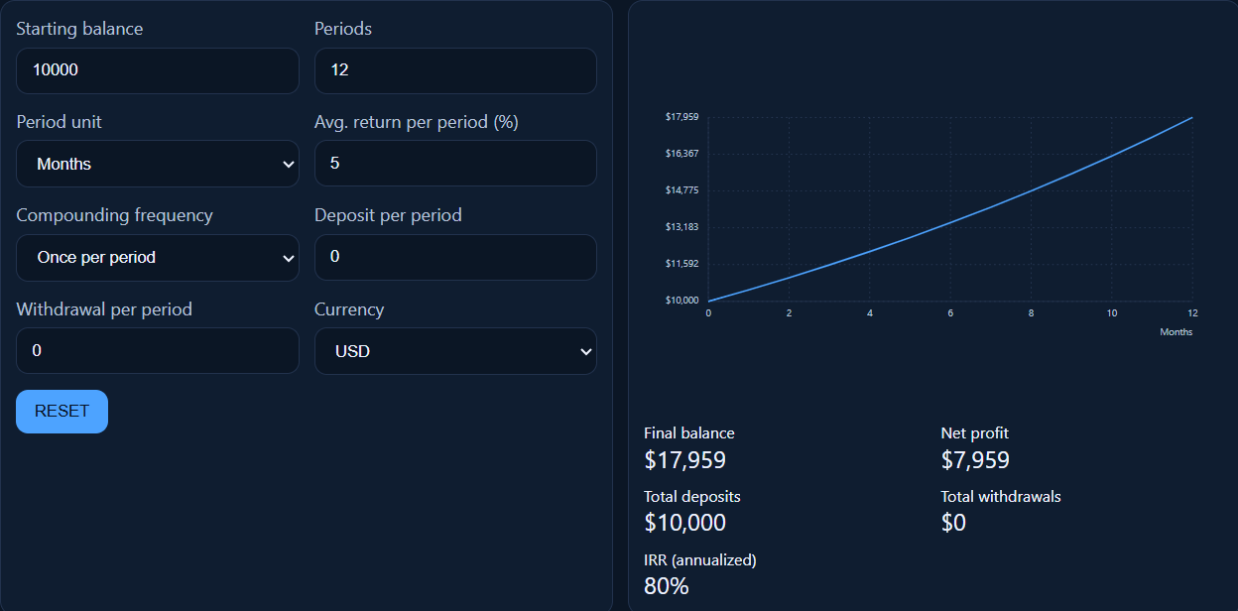The width and height of the screenshot is (1238, 611).
Task: Click the Months axis label on the chart
Action: (1176, 331)
